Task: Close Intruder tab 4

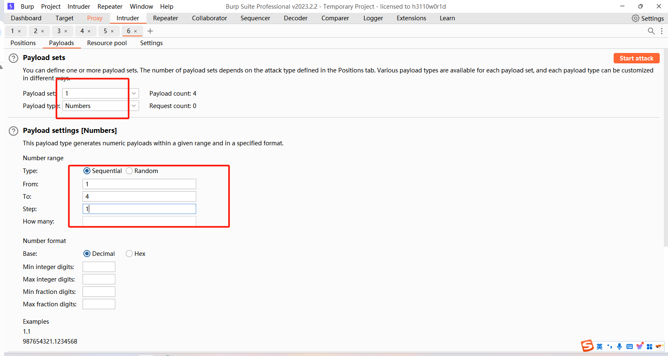Action: click(x=89, y=31)
